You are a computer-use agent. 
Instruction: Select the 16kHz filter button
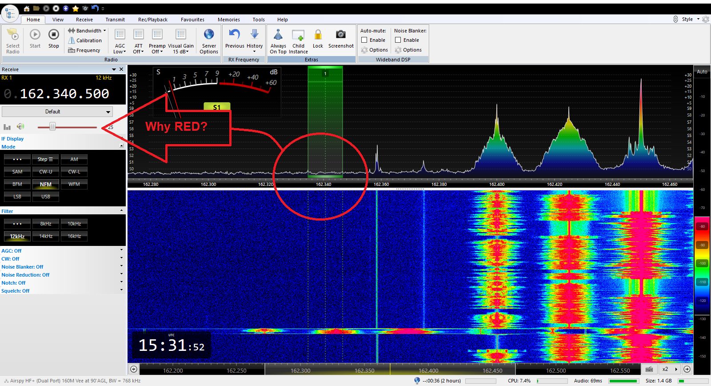(x=74, y=236)
